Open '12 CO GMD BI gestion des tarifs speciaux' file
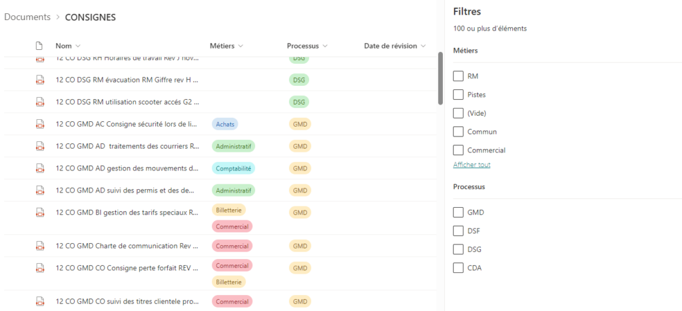The width and height of the screenshot is (682, 311). point(127,212)
